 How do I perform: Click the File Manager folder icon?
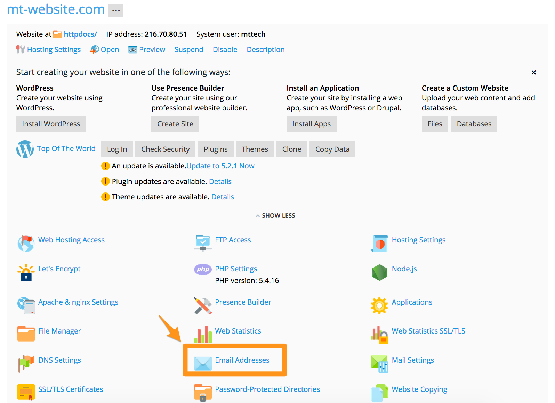coord(26,334)
